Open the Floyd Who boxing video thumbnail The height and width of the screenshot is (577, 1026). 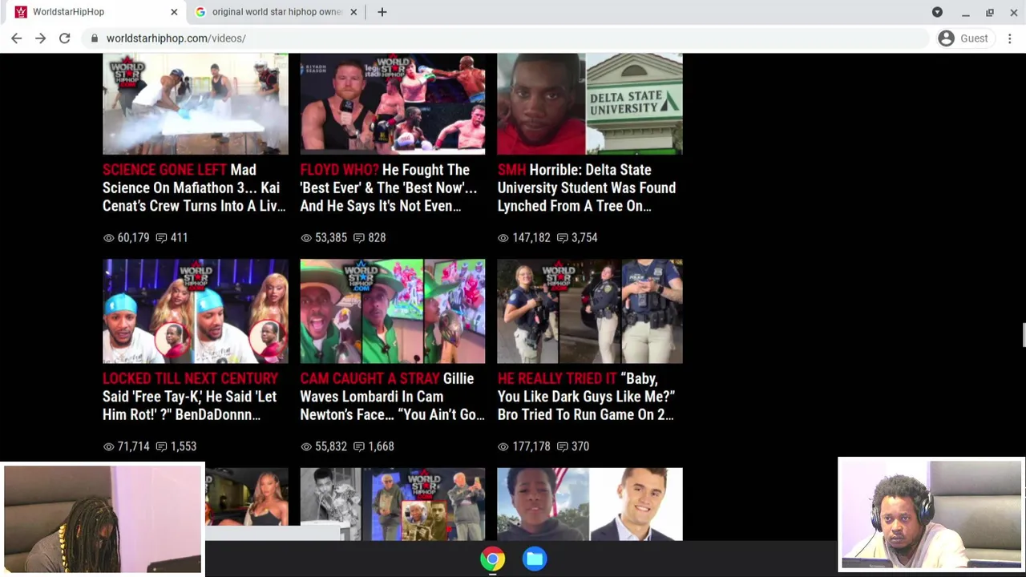(x=393, y=103)
